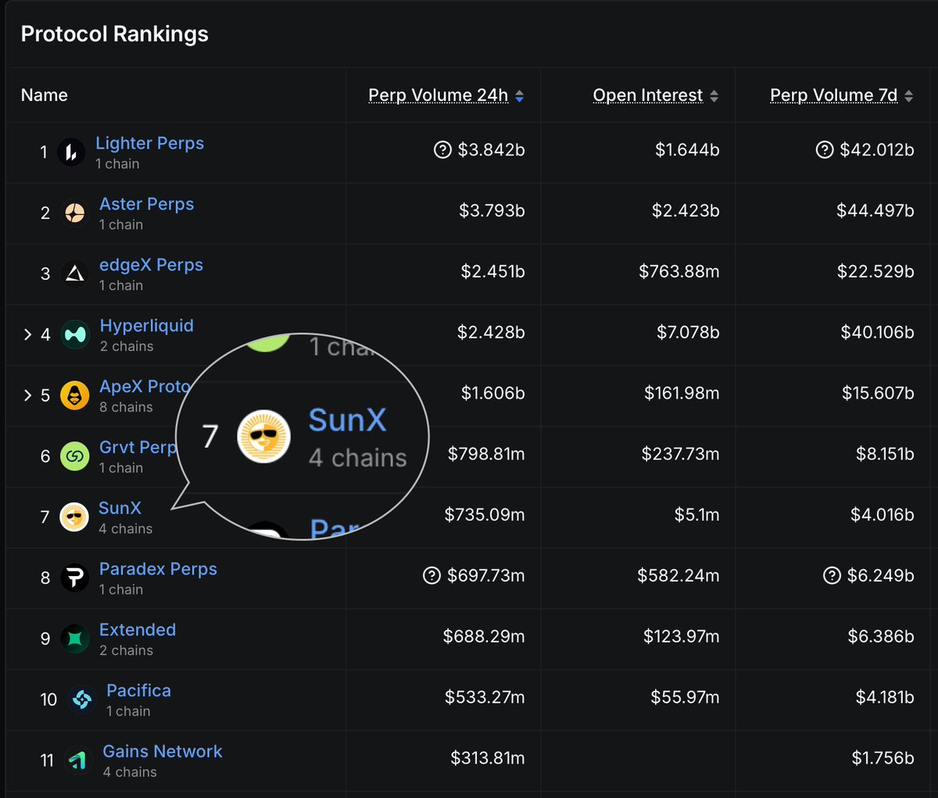The height and width of the screenshot is (798, 938).
Task: Click the ApeX Protocol mask icon
Action: click(x=74, y=395)
